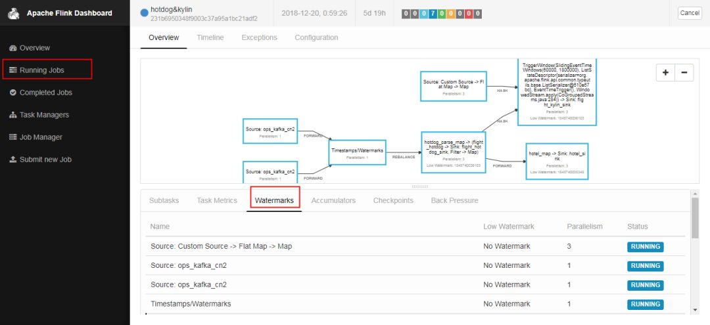Image resolution: width=710 pixels, height=325 pixels.
Task: Switch to the Timeline tab
Action: pos(210,37)
